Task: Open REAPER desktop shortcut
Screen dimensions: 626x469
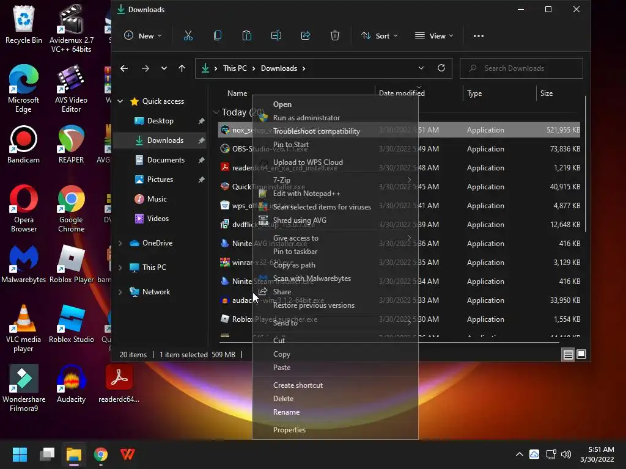Action: point(71,144)
